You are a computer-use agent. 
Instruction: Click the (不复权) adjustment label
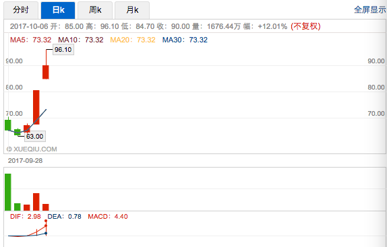(x=305, y=26)
